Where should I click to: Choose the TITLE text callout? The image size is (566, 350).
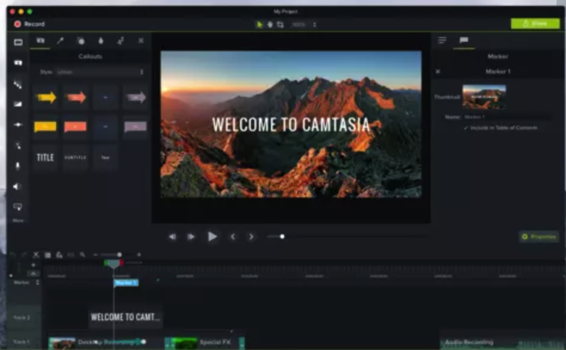pos(45,158)
